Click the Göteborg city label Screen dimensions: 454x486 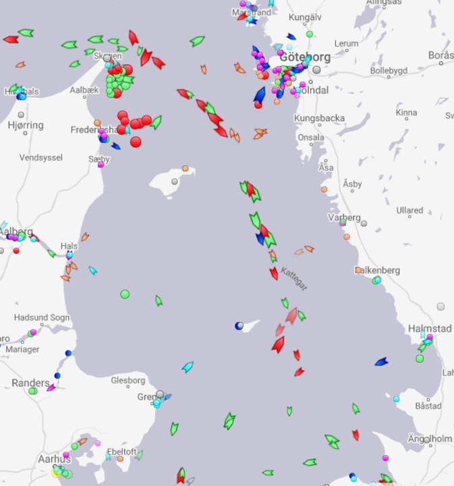pyautogui.click(x=305, y=57)
